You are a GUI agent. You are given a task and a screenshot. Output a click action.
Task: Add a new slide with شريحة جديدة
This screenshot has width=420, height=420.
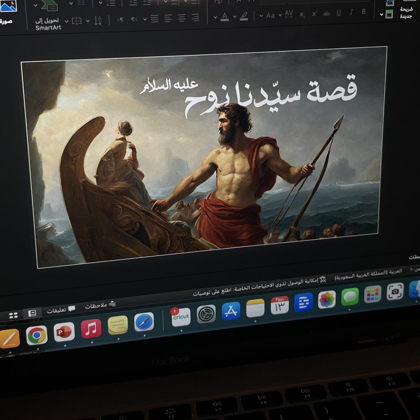pos(406,13)
